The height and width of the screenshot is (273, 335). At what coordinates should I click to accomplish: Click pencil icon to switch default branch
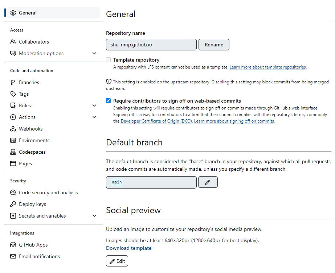(208, 182)
